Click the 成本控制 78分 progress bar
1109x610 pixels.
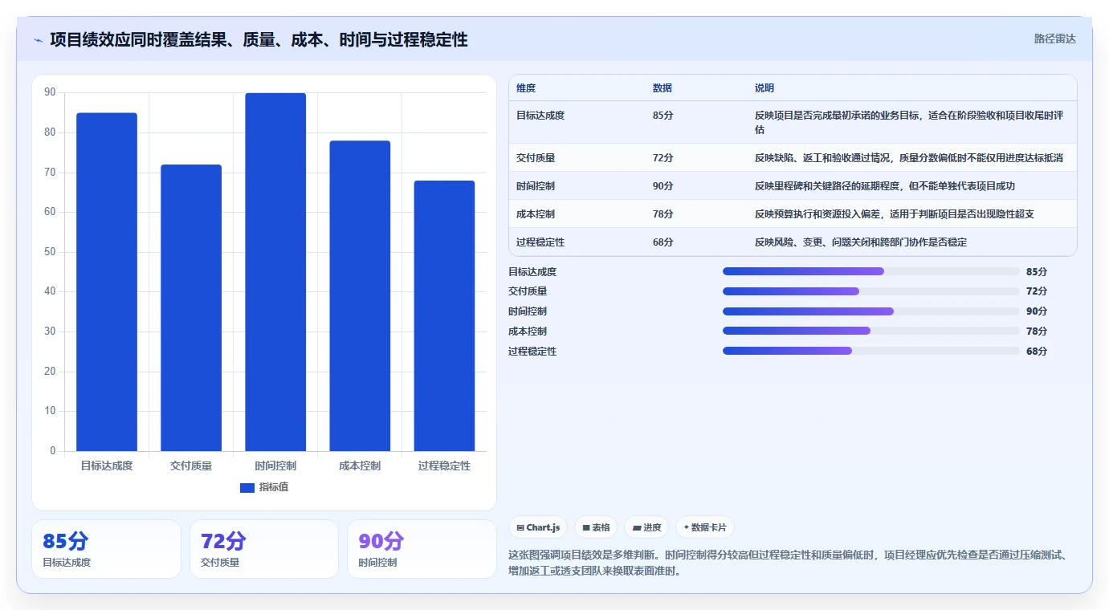click(871, 331)
